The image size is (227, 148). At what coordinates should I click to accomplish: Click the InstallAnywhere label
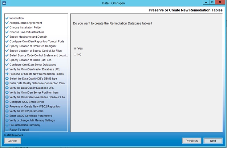point(14,135)
